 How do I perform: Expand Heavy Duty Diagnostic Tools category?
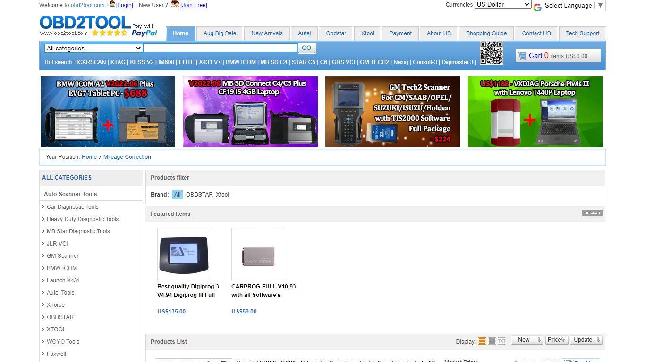point(83,219)
